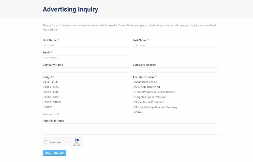Screen dimensions: 253x162
Task: Check the $50 - $100 budget box
Action: pos(44,82)
